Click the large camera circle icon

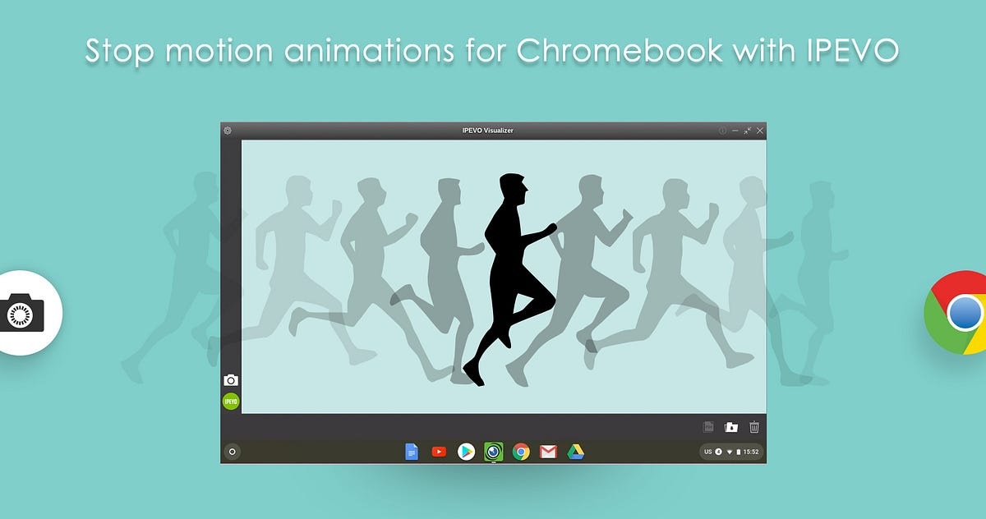pyautogui.click(x=21, y=313)
